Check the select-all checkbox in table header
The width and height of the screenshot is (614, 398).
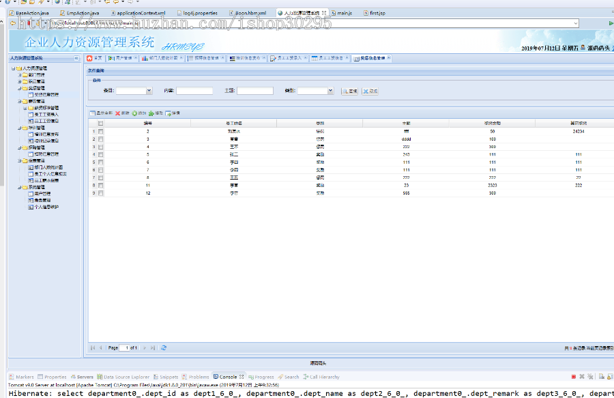pyautogui.click(x=101, y=124)
